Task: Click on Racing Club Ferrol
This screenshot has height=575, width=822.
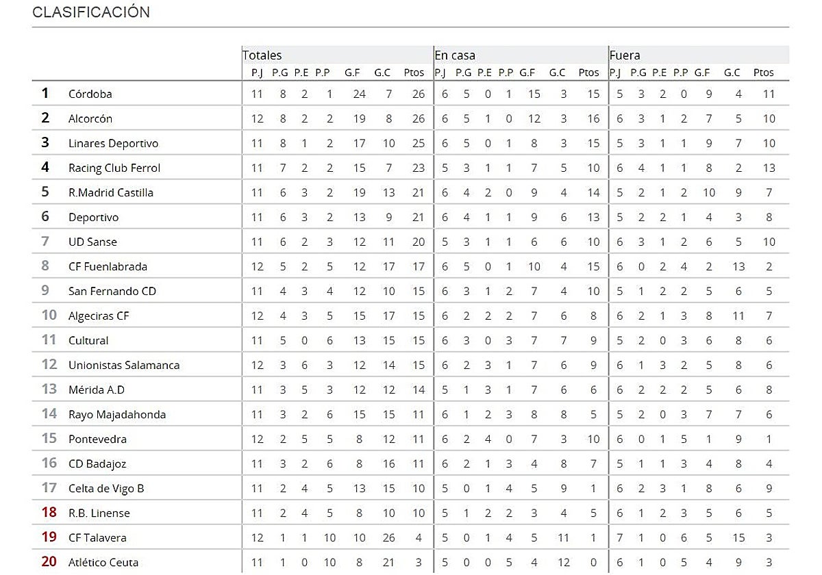Action: 114,168
